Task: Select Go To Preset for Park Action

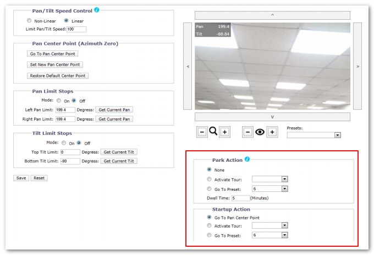Action: tap(209, 189)
